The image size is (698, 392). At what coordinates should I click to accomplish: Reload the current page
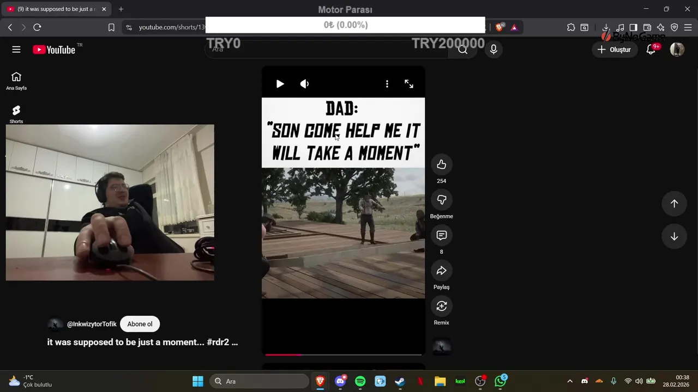pos(37,27)
